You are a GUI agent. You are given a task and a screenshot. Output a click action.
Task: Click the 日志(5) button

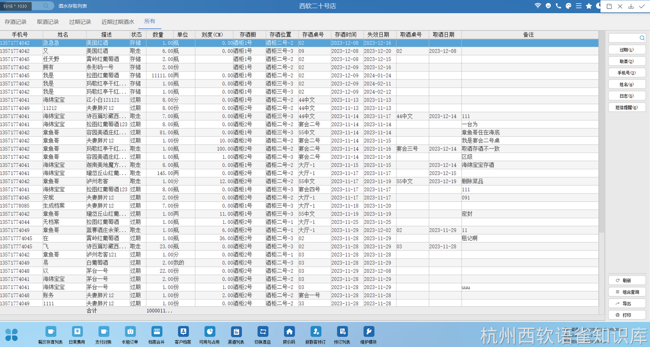[x=627, y=96]
